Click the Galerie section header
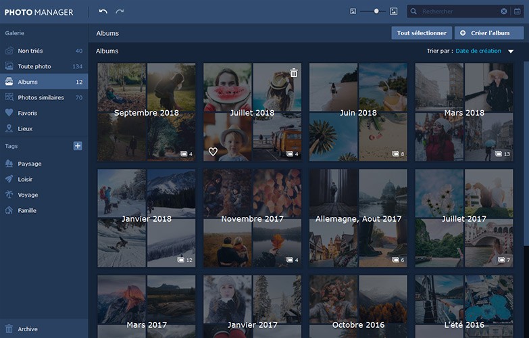The image size is (529, 338). point(14,33)
